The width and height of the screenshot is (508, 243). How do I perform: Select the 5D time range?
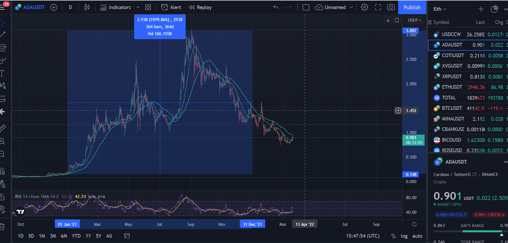tap(31, 236)
